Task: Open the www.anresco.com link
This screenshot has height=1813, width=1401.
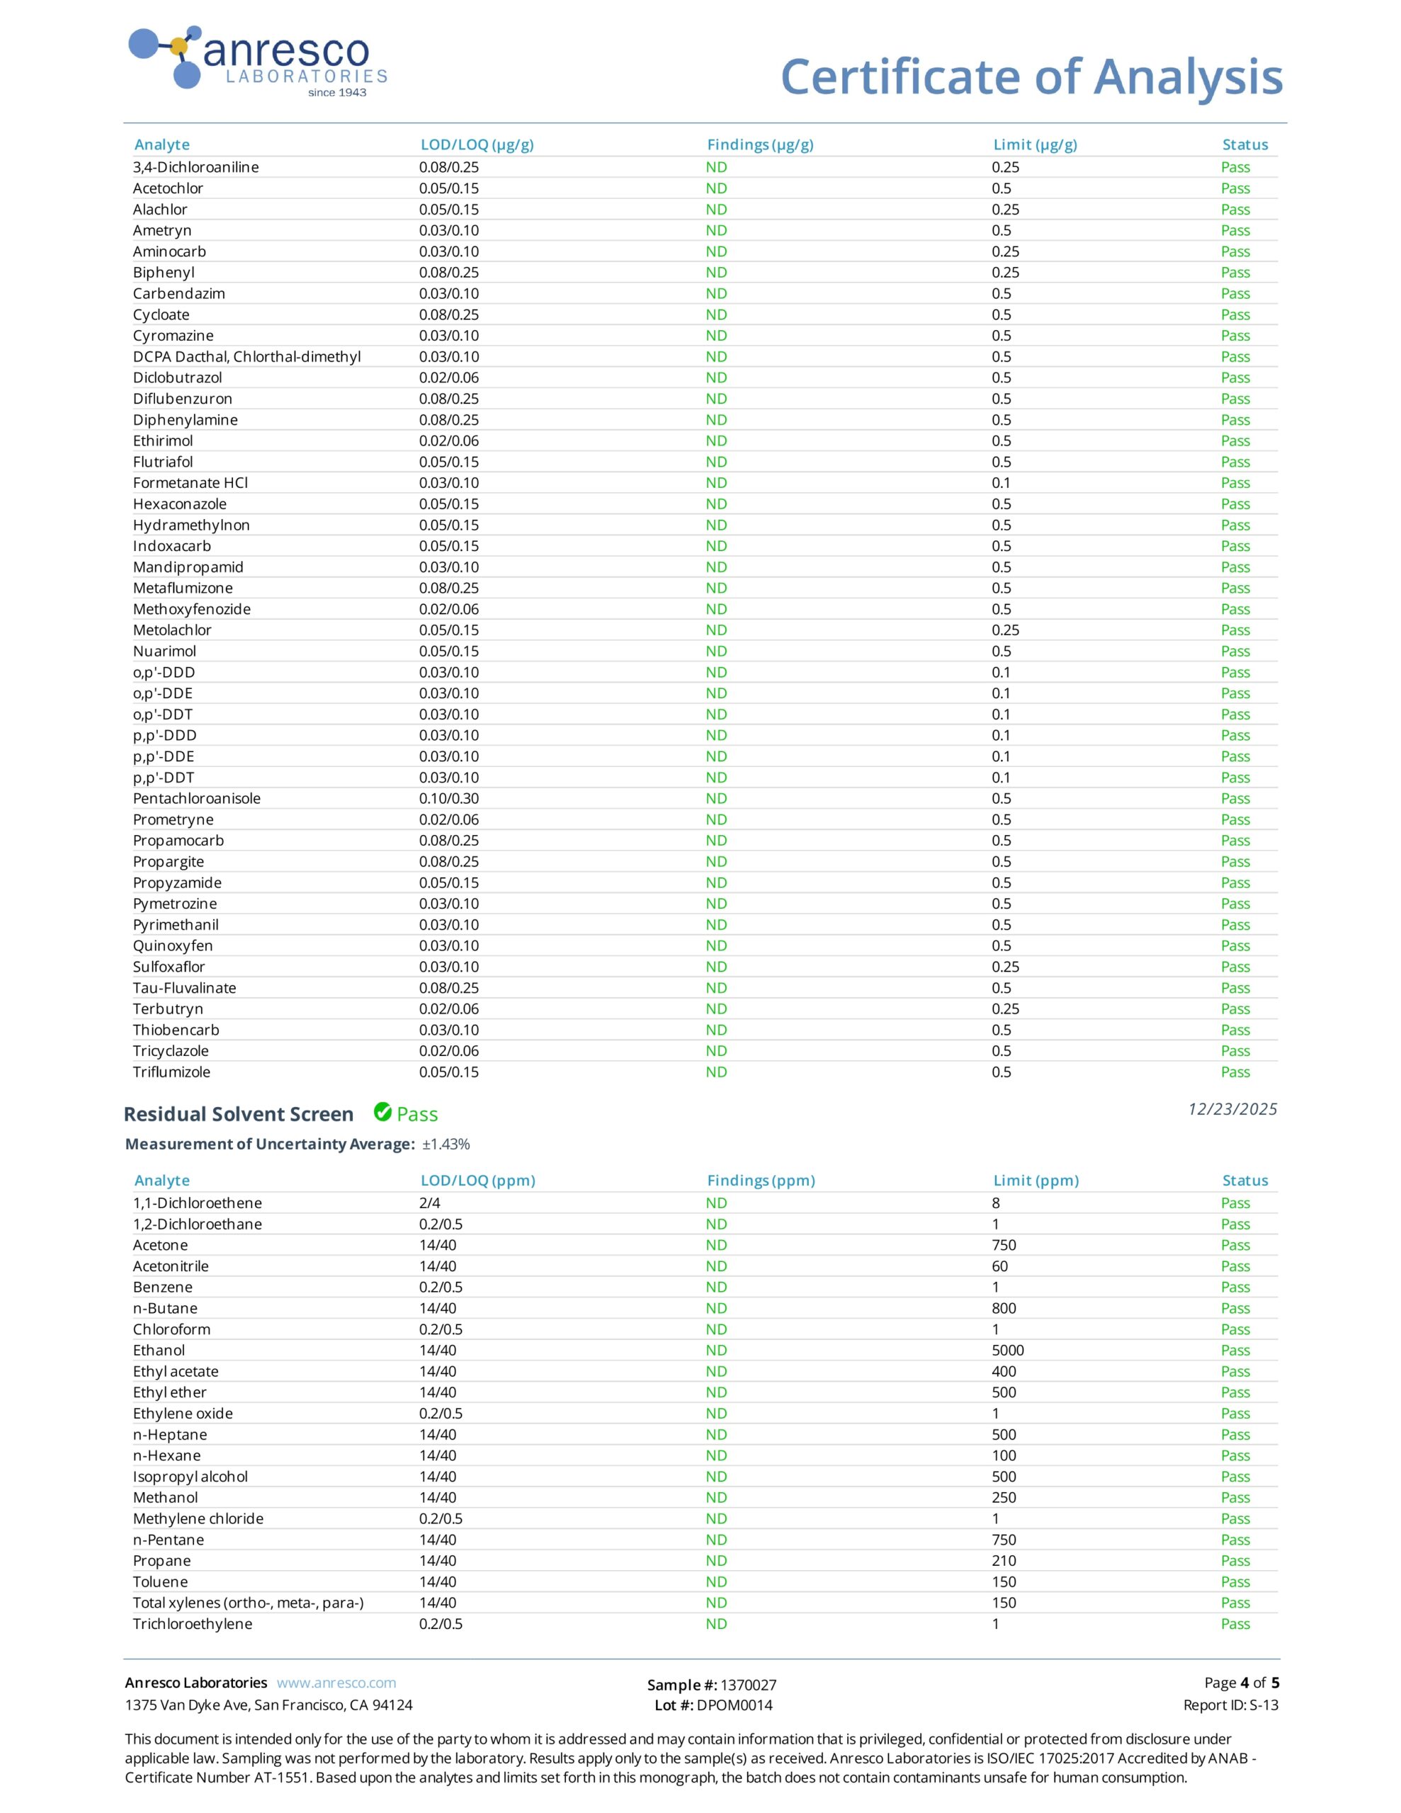Action: click(x=336, y=1683)
